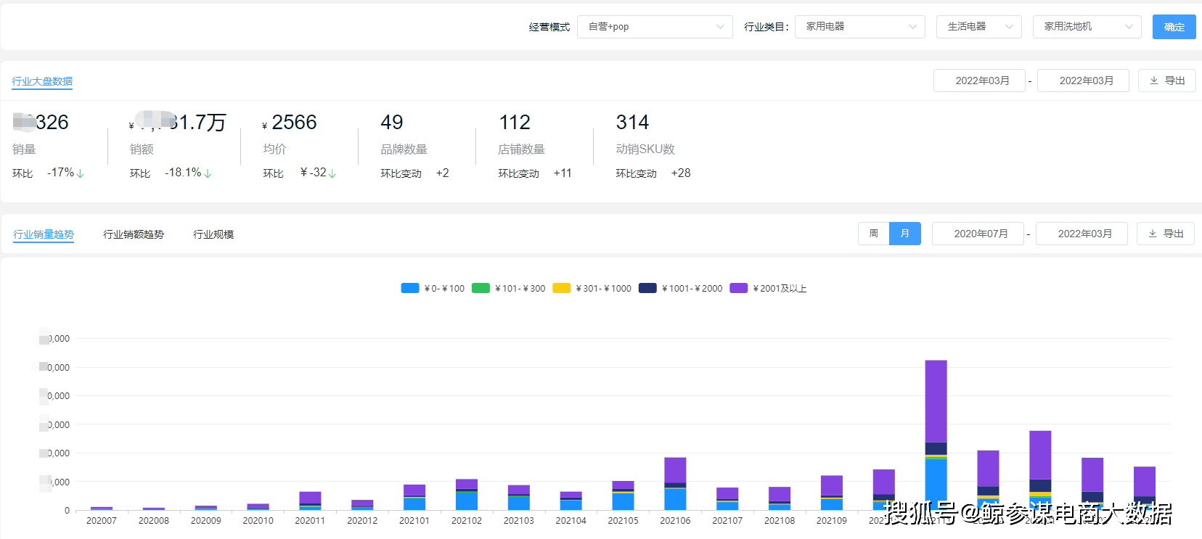1202x539 pixels.
Task: Open the 经营模式 dropdown showing 自营+pop
Action: pyautogui.click(x=655, y=27)
